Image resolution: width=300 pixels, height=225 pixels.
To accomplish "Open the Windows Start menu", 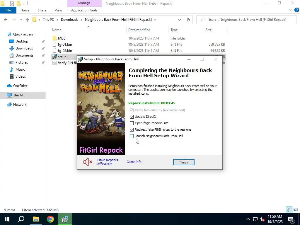I will click(7, 219).
